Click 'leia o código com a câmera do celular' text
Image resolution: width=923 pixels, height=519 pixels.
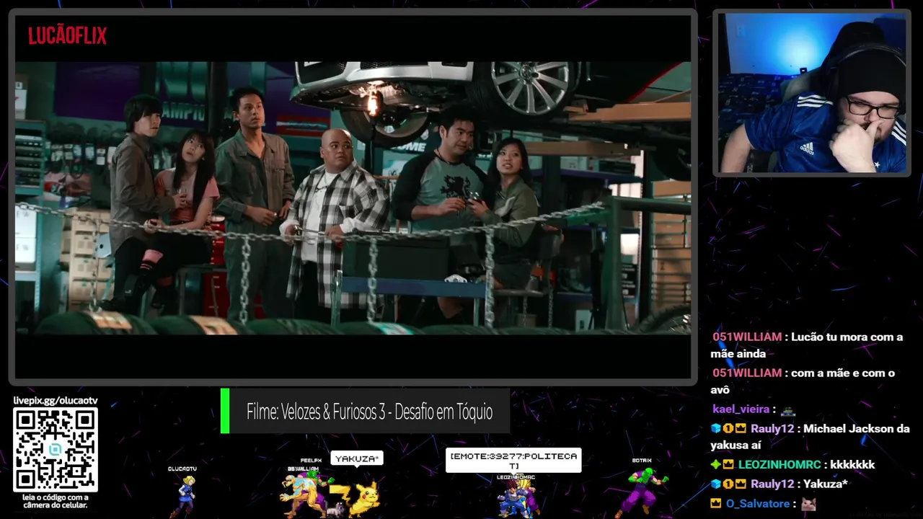pyautogui.click(x=56, y=501)
